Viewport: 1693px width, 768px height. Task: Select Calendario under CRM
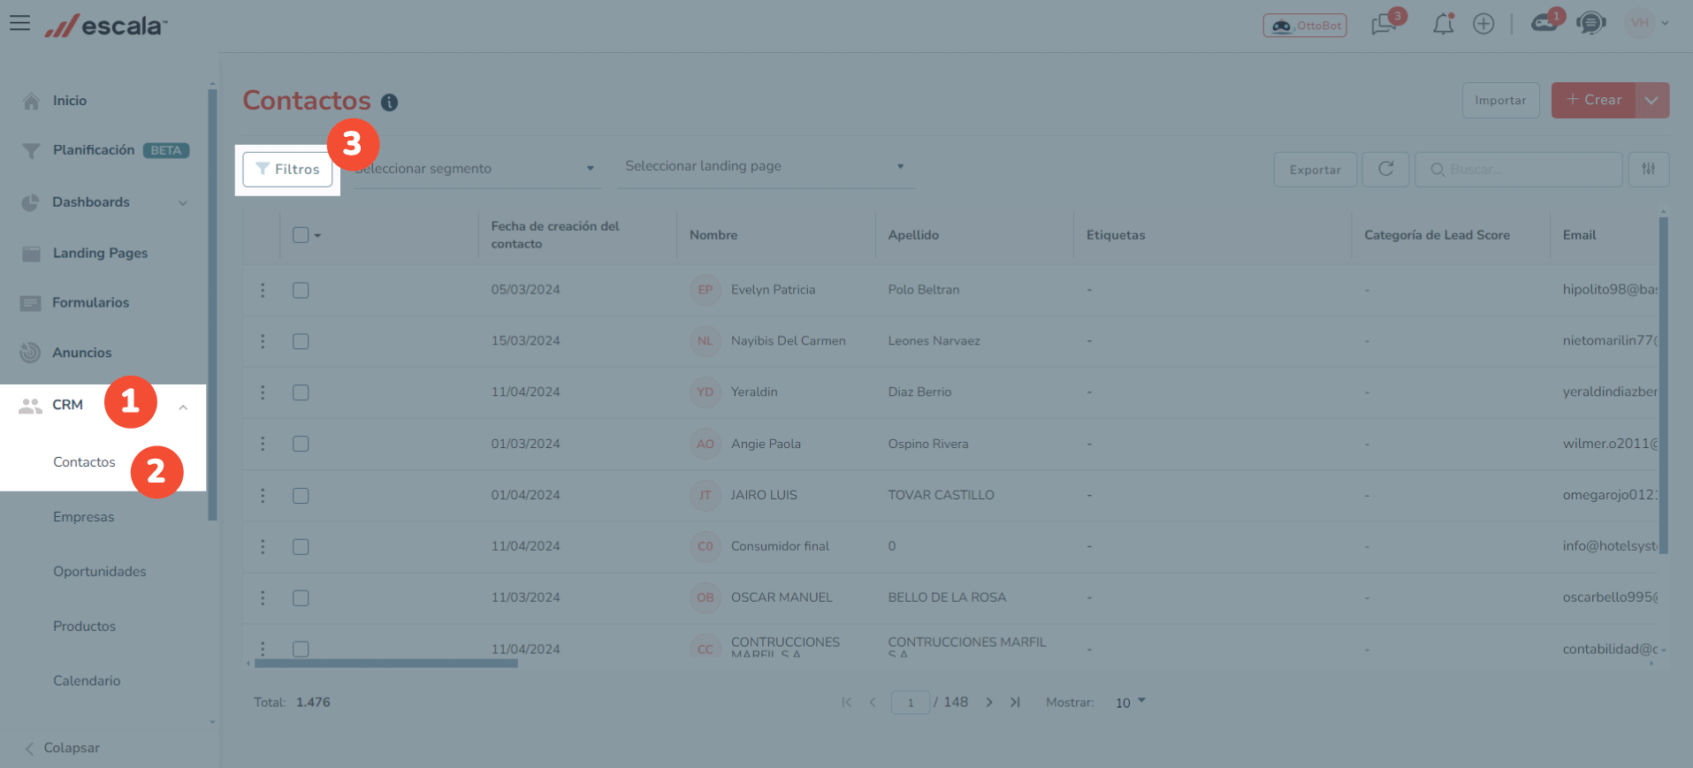pyautogui.click(x=87, y=681)
